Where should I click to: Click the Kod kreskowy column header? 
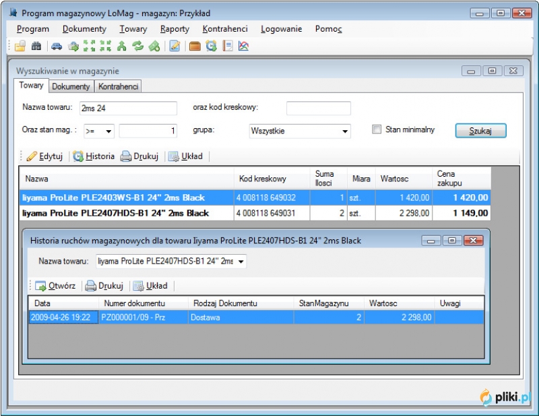(272, 179)
